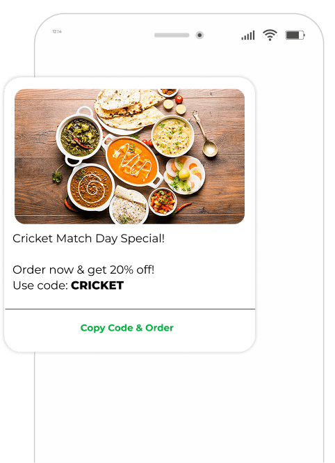335x463 pixels.
Task: Tap the yellow khichdi bowl in photo
Action: [x=172, y=136]
